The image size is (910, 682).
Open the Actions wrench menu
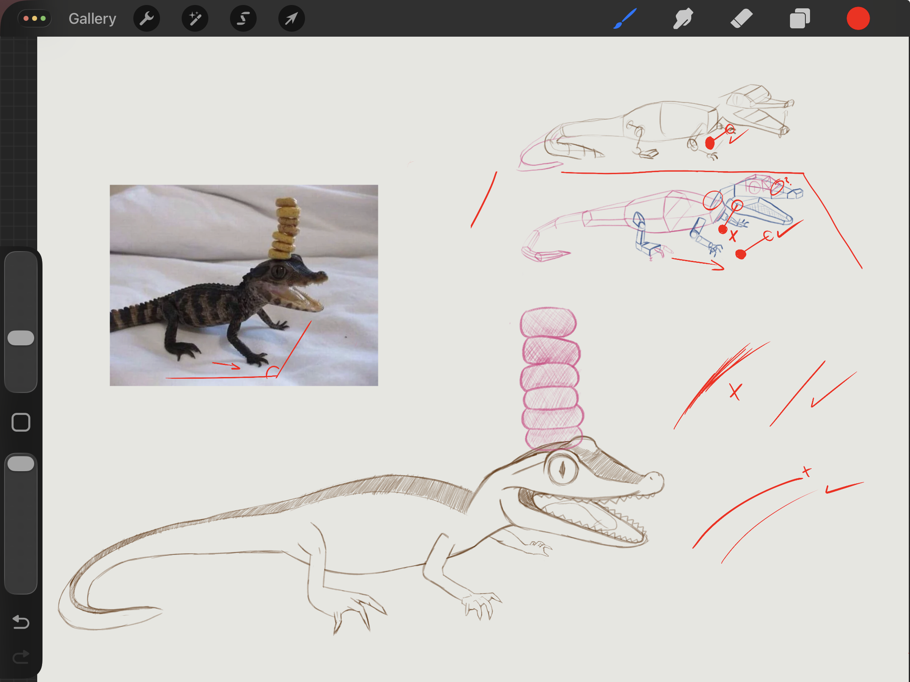pos(146,19)
